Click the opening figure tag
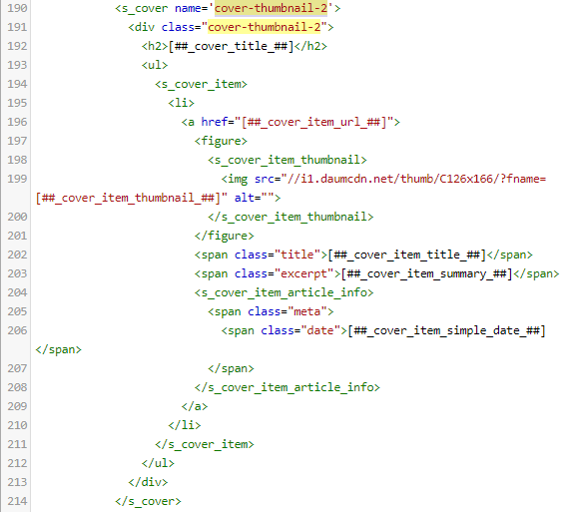 coord(221,141)
